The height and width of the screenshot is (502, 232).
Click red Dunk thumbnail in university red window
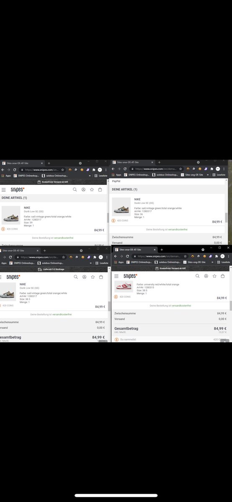tap(124, 287)
